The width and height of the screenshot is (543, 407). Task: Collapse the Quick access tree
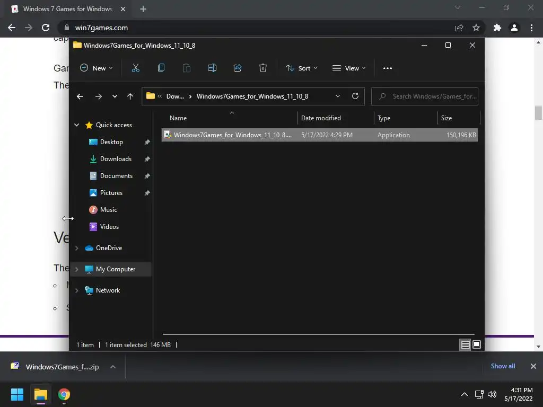[76, 125]
